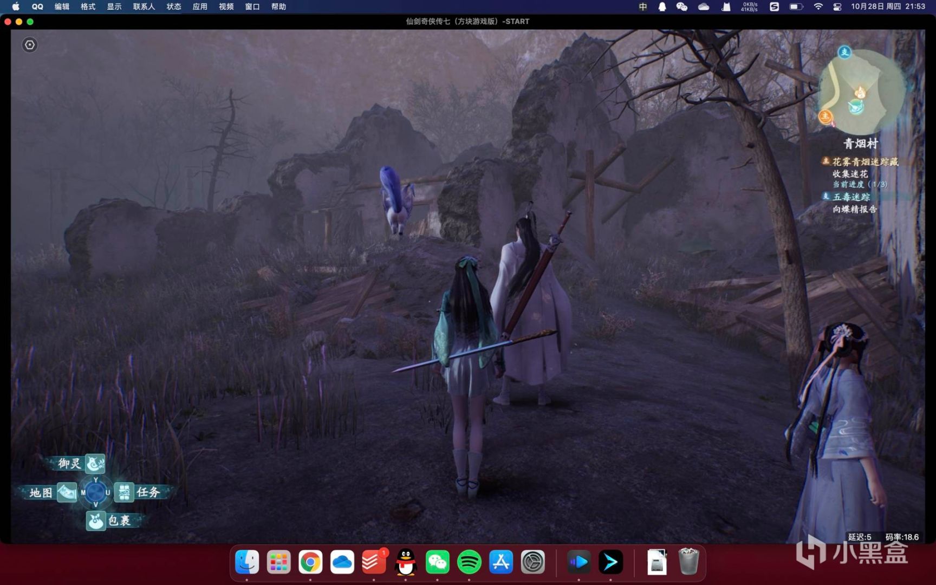Open the 视频 menu
The height and width of the screenshot is (585, 936).
tap(226, 6)
